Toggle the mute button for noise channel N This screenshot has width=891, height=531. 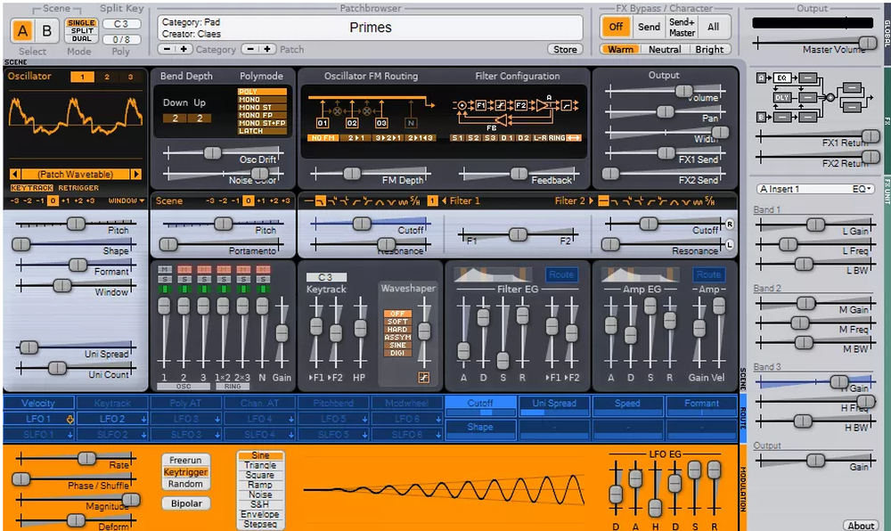point(263,269)
